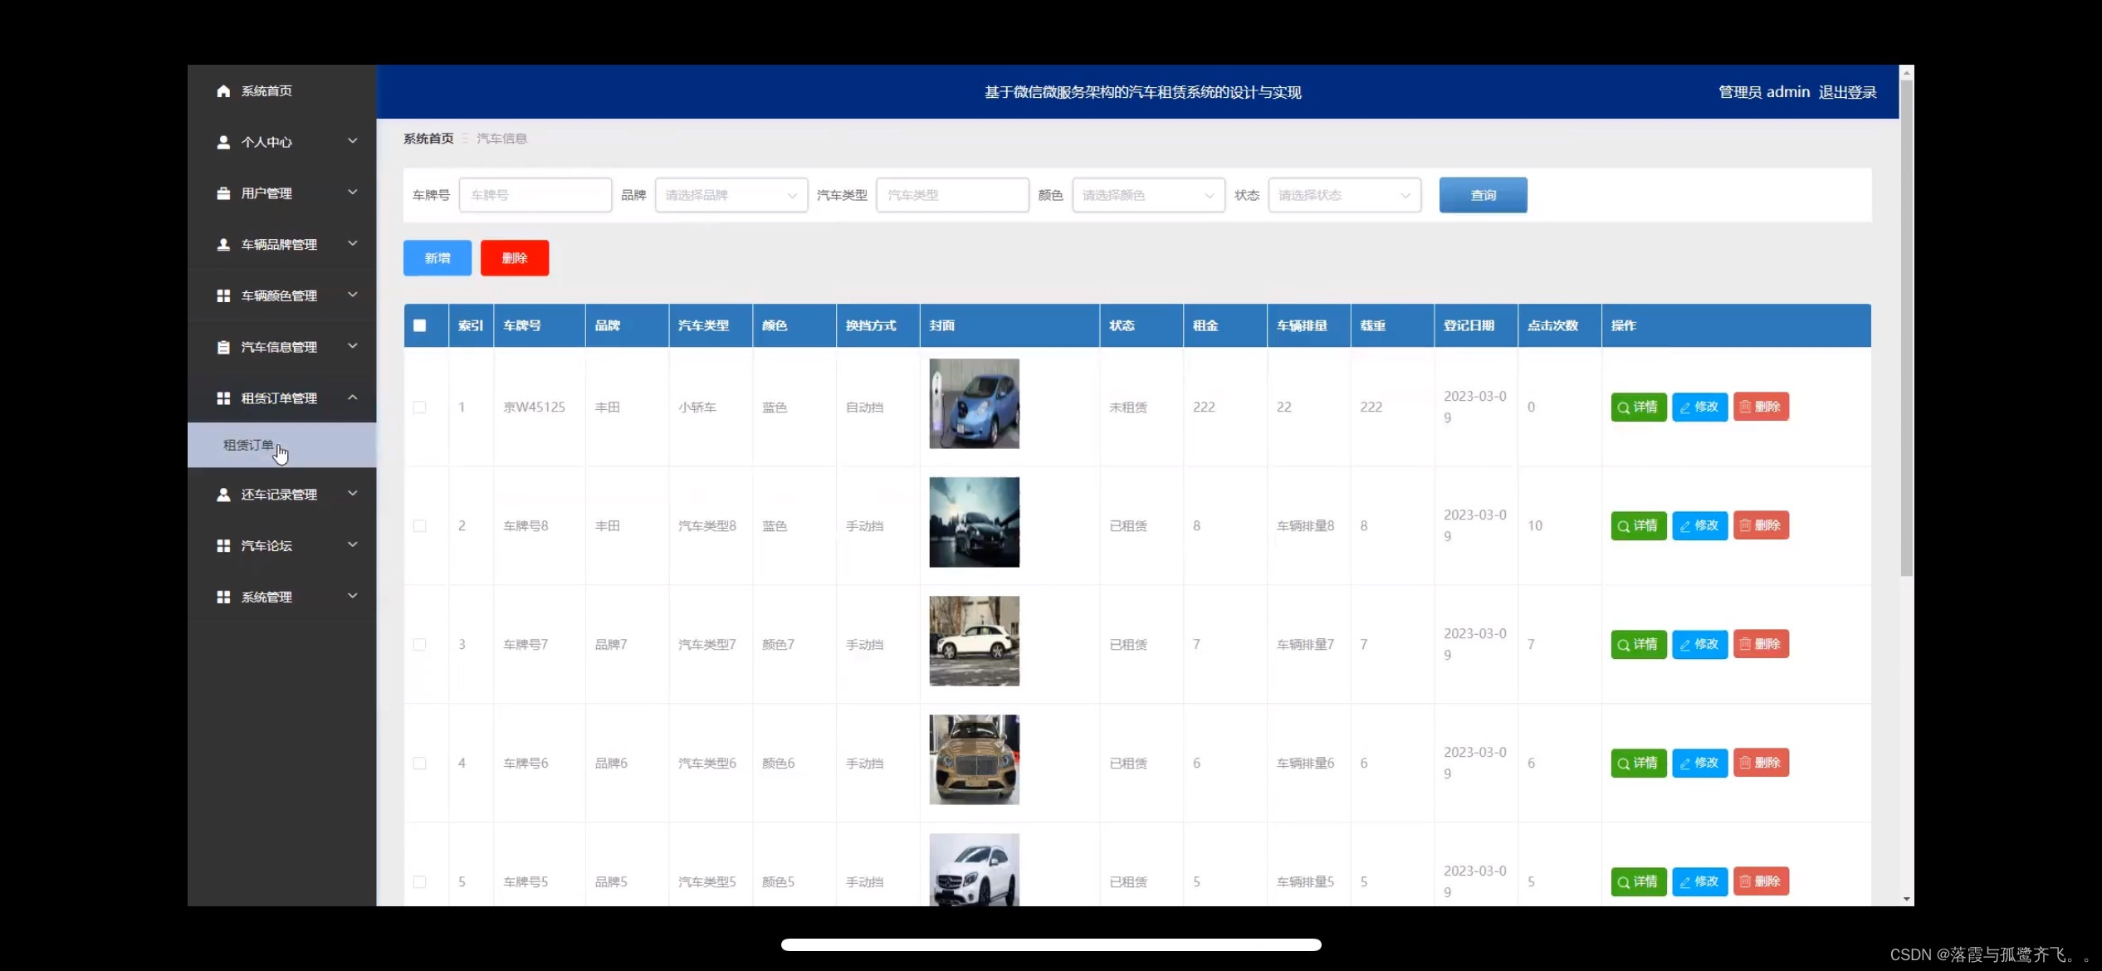This screenshot has height=971, width=2102.
Task: Click the person icon next to 还车记录管理
Action: [x=223, y=495]
